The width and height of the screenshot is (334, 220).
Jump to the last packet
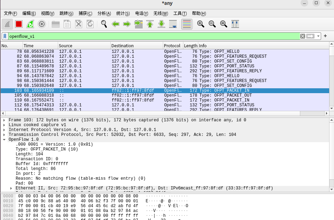(x=161, y=24)
